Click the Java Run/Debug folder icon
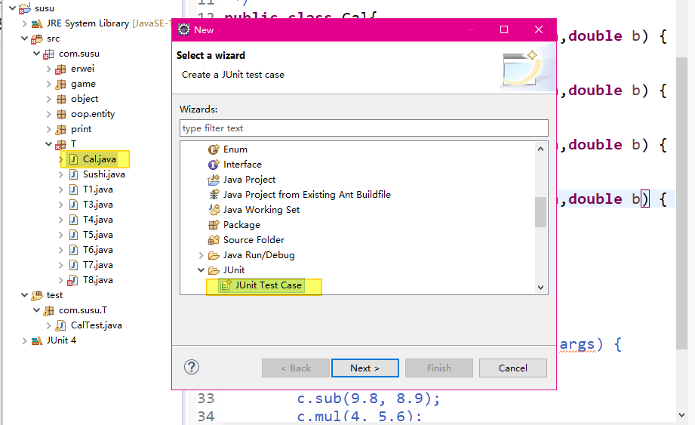695x425 pixels. [214, 255]
